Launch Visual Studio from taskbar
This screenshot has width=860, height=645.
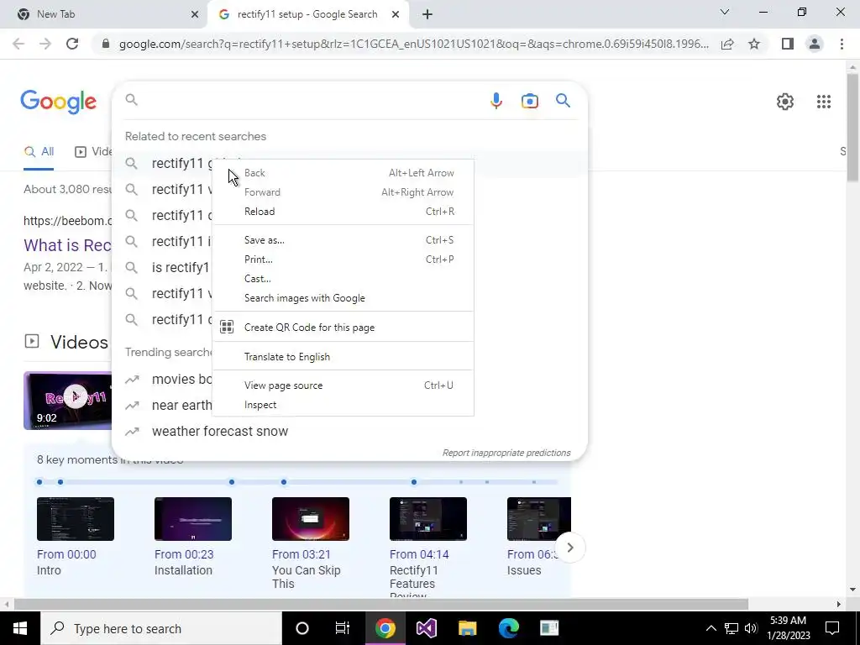tap(426, 628)
